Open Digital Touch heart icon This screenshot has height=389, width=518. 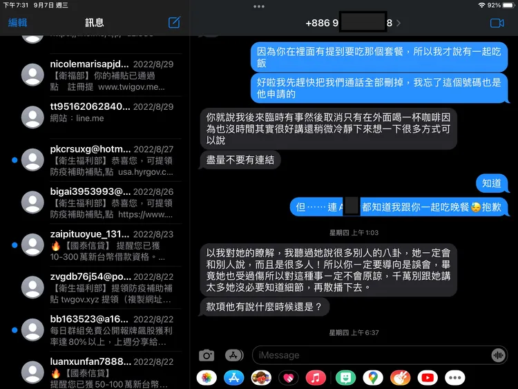coord(289,378)
